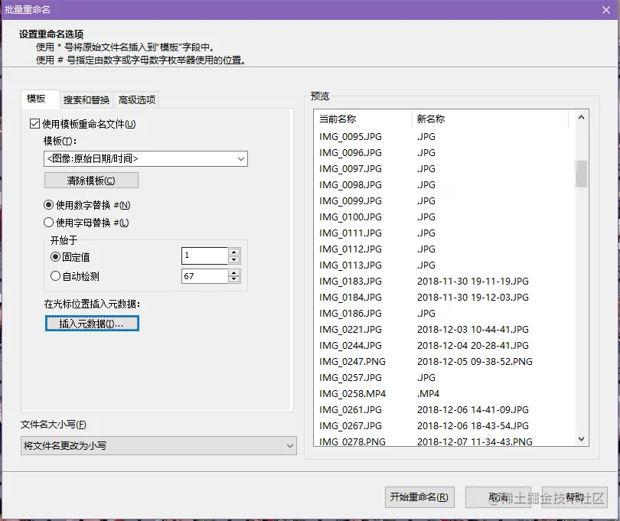Click the 新名称 column header
The height and width of the screenshot is (521, 620).
[x=490, y=119]
